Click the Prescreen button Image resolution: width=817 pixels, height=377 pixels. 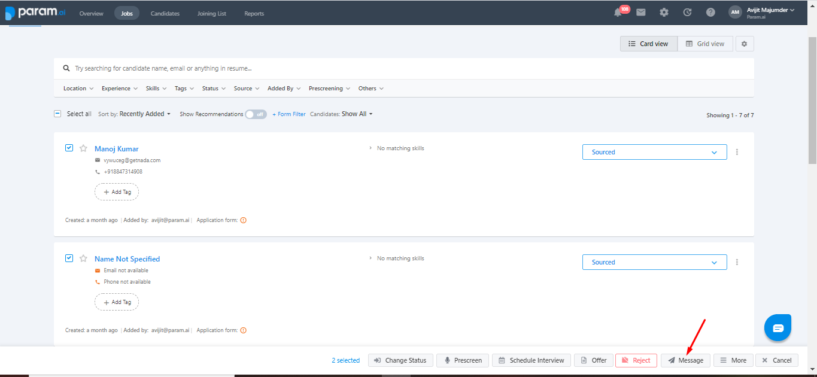pyautogui.click(x=463, y=360)
